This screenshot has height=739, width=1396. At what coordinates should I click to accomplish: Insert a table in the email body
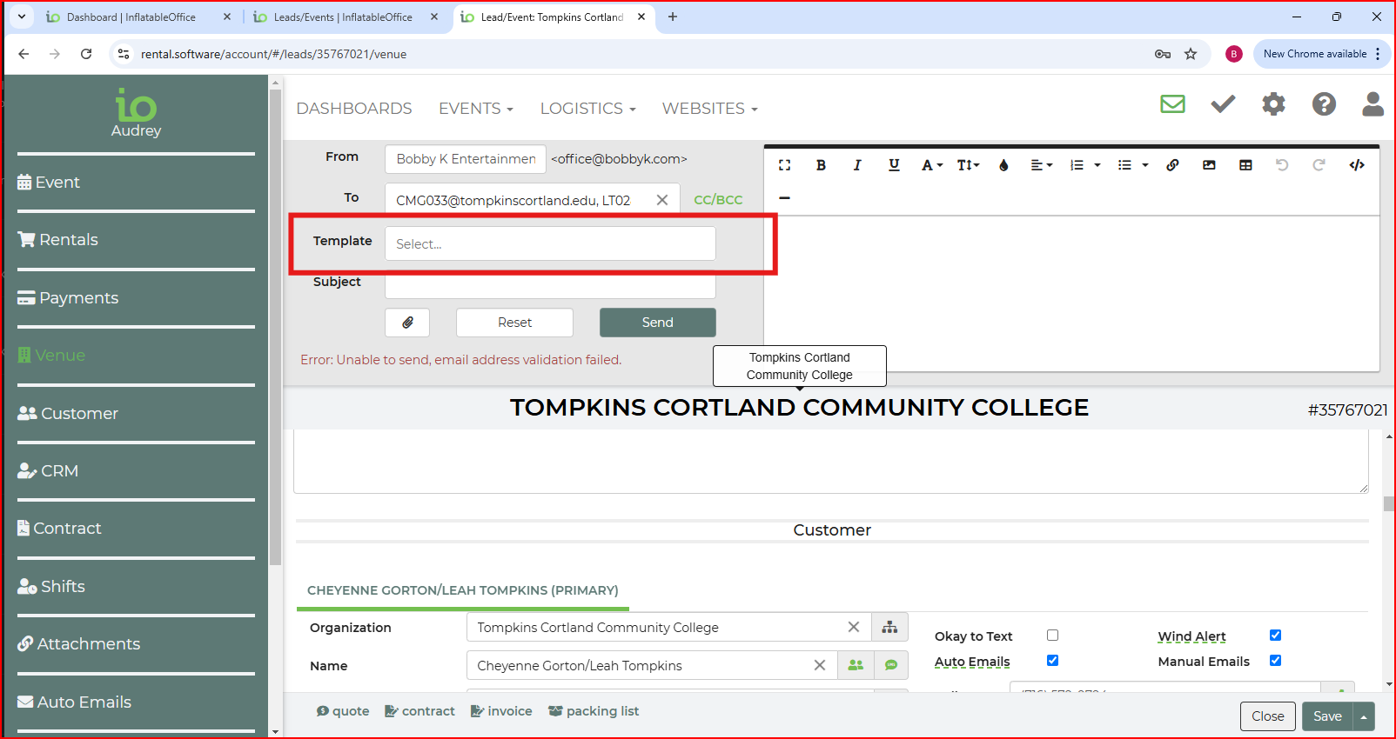(1245, 165)
